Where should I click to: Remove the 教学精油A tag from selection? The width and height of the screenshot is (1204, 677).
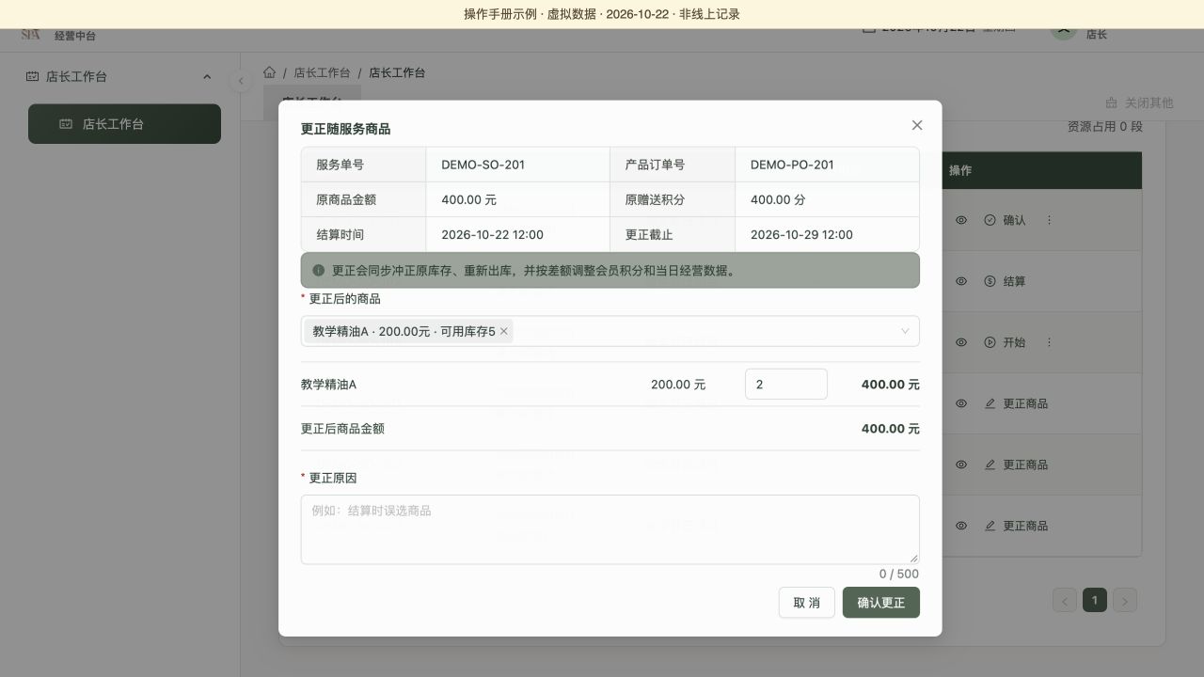click(504, 331)
